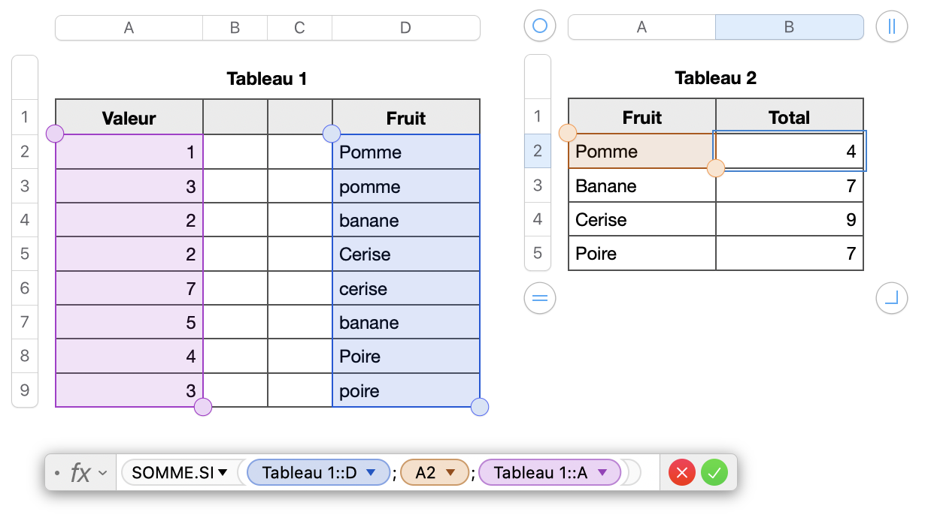The width and height of the screenshot is (925, 515).
Task: Click the Pomme cell in Tableau 2
Action: click(x=641, y=151)
